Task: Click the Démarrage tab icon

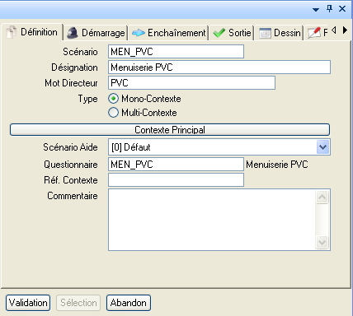Action: (73, 33)
